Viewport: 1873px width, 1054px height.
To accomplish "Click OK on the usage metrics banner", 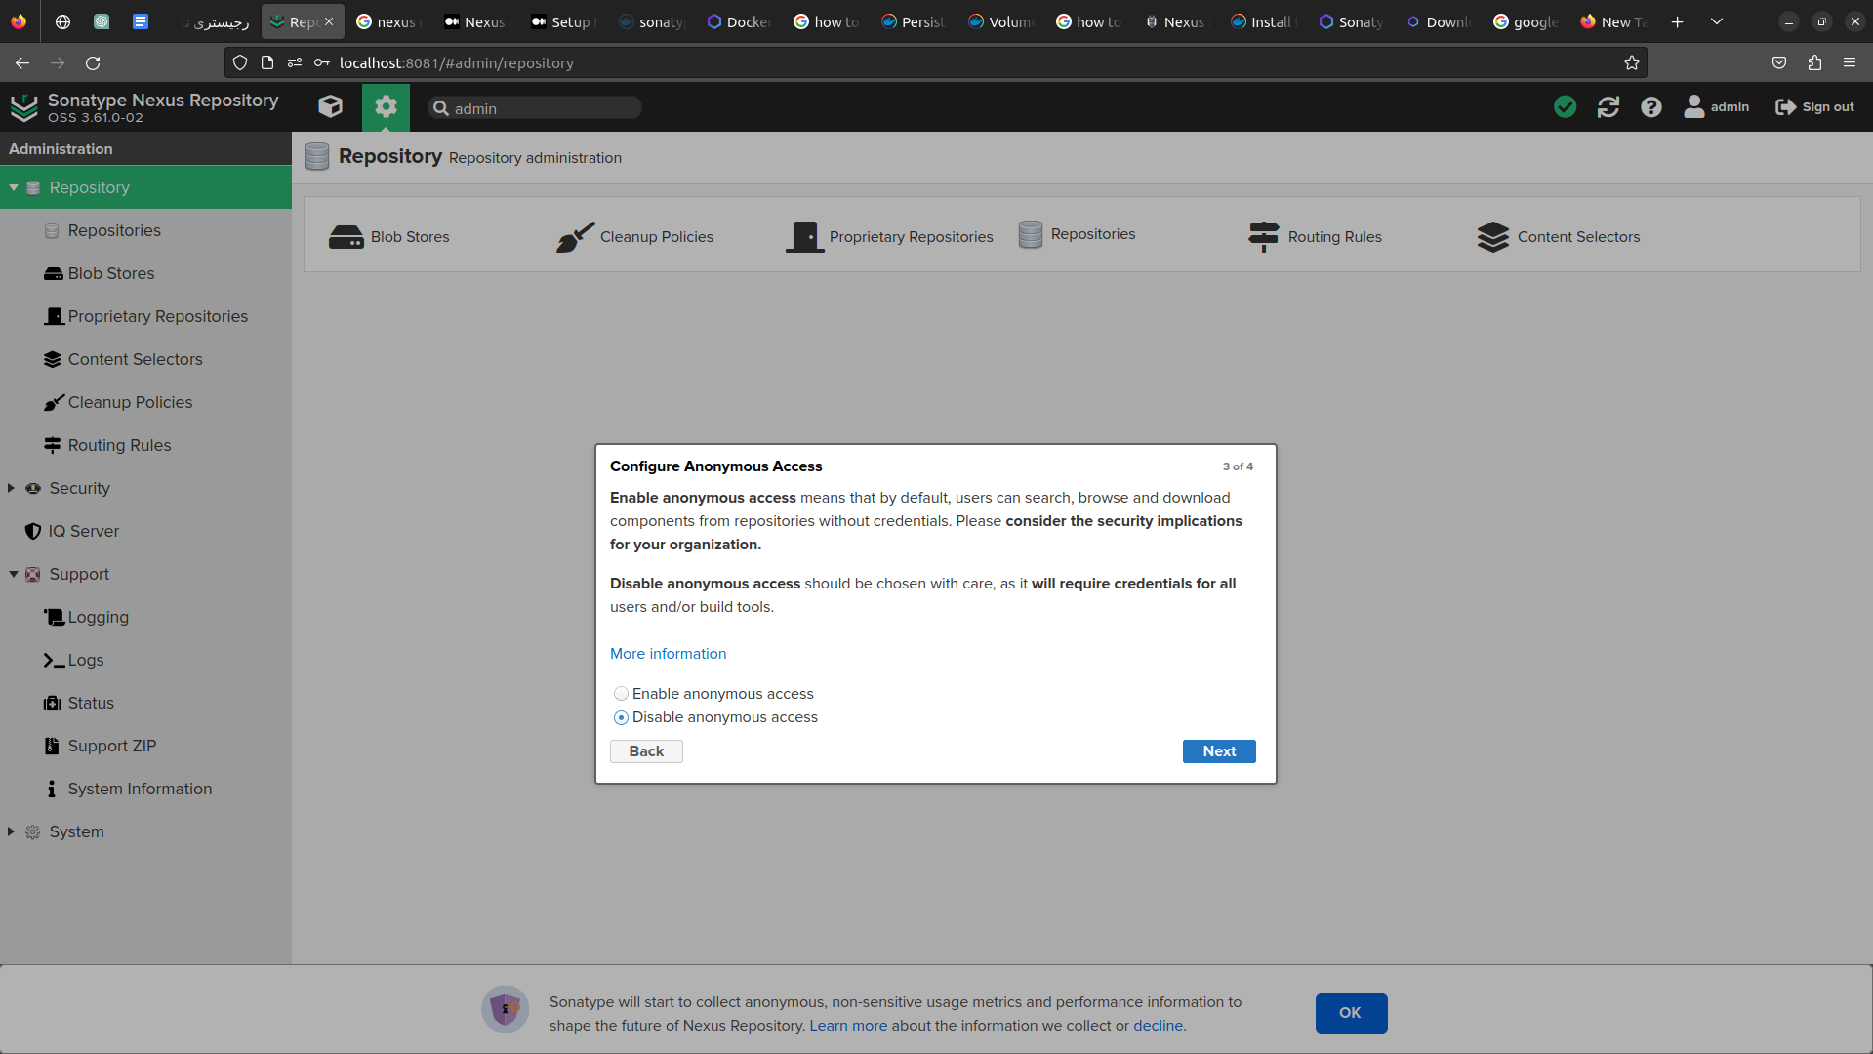I will [1351, 1013].
